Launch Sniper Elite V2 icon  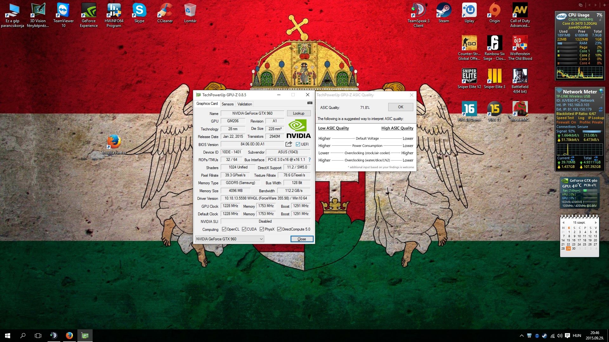click(x=469, y=79)
